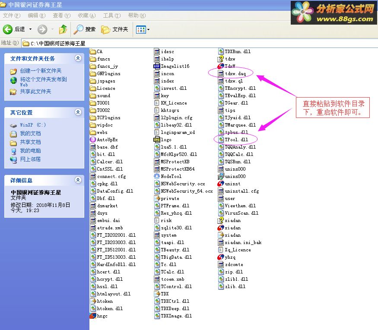Select the TdxW executable icon

point(221,66)
